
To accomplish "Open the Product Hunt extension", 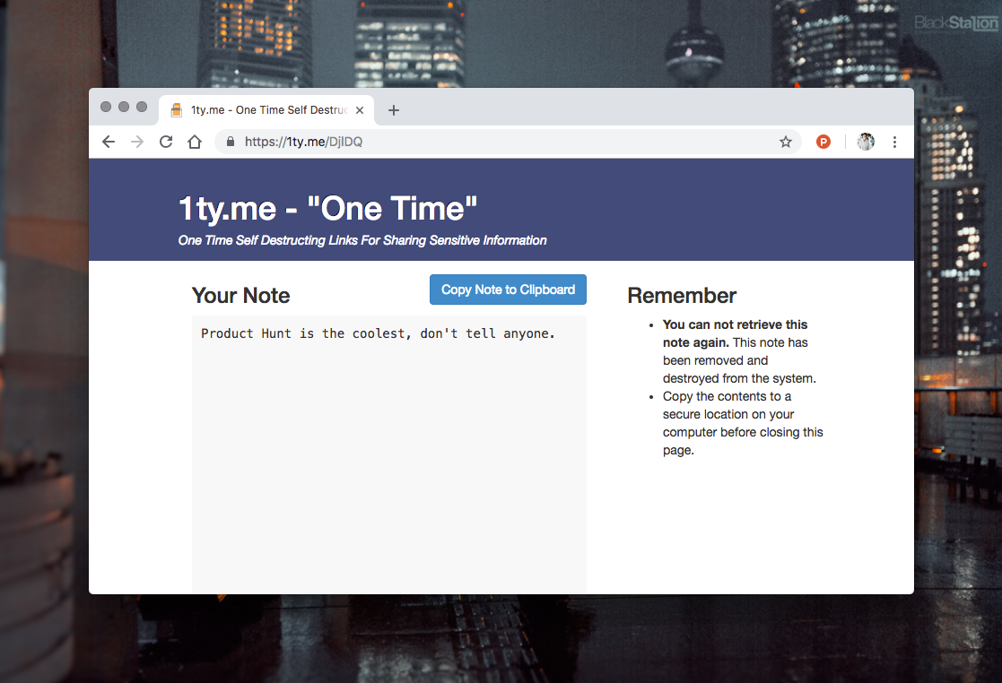I will point(823,142).
